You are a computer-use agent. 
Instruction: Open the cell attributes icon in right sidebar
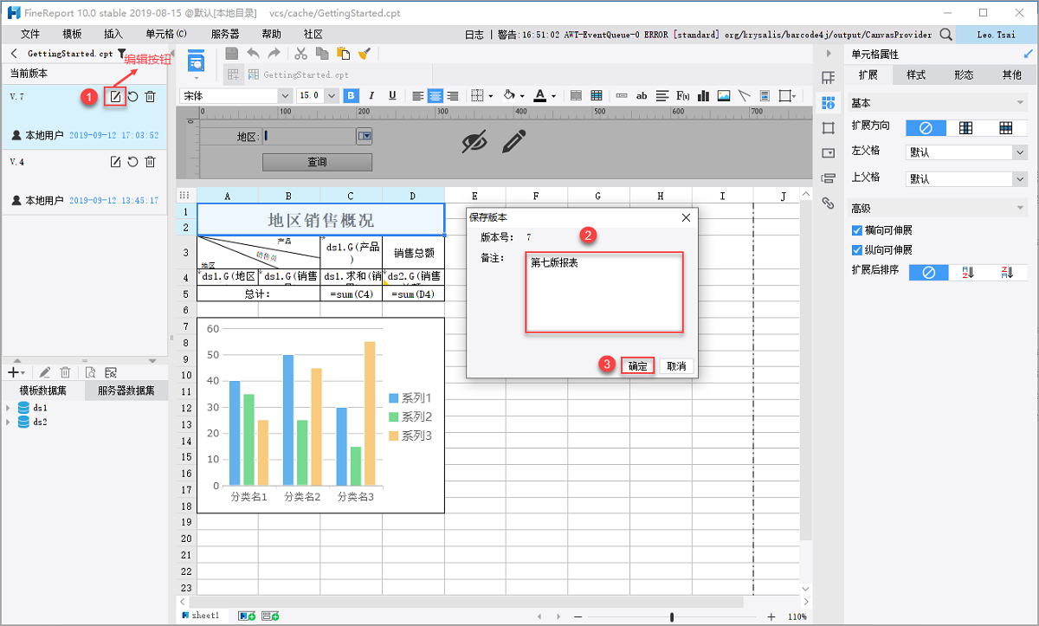(x=828, y=103)
